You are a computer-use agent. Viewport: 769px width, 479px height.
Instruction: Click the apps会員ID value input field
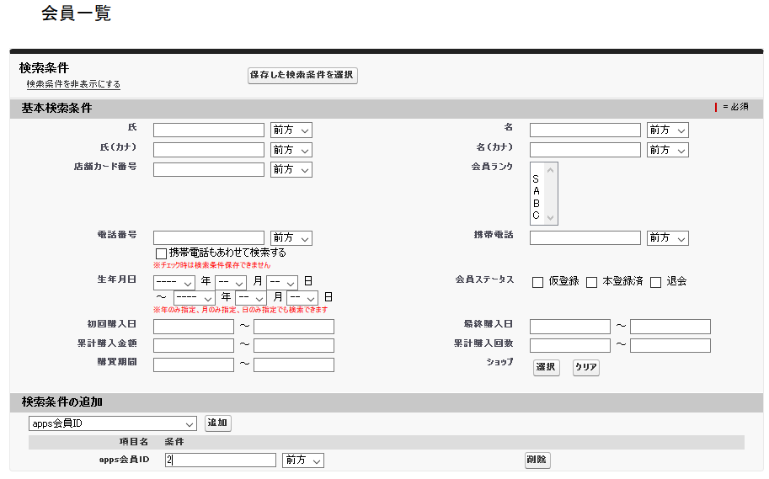point(220,460)
